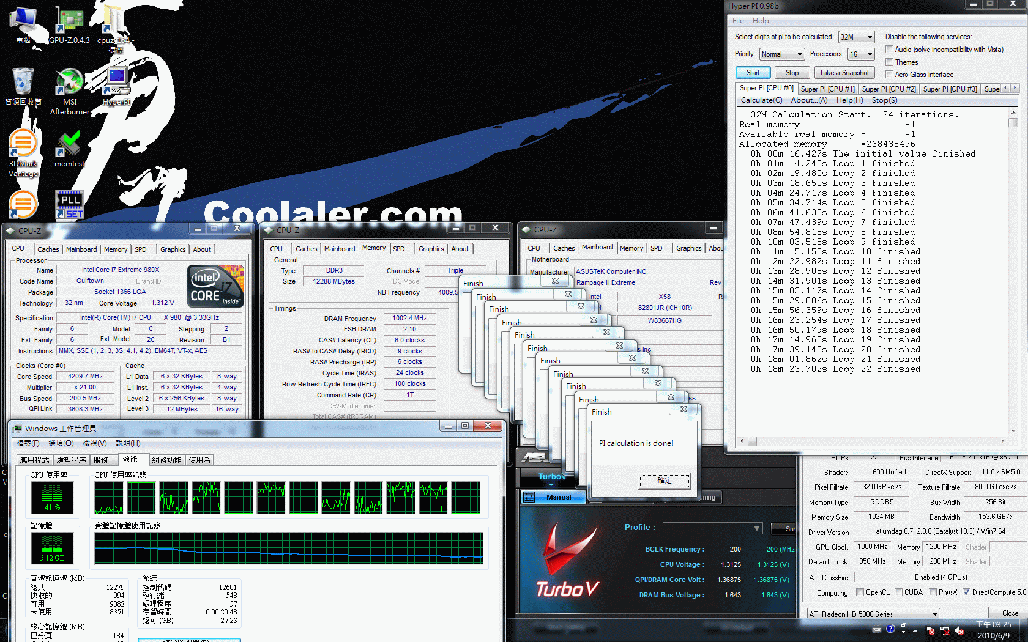Switch to Super PI [CPU #1] tab
This screenshot has width=1028, height=642.
pyautogui.click(x=827, y=89)
